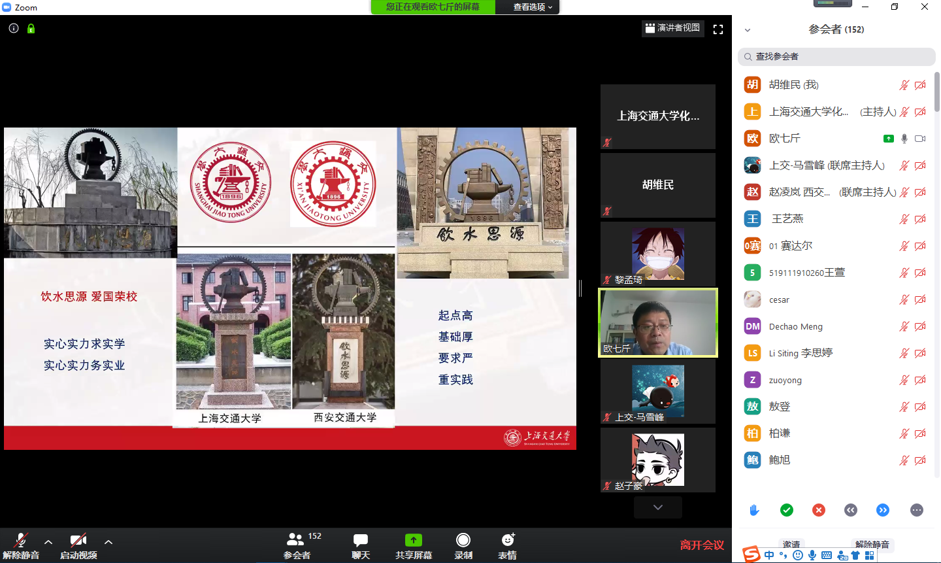Raise hand with the blue hand icon
Screen dimensions: 941x563
753,509
